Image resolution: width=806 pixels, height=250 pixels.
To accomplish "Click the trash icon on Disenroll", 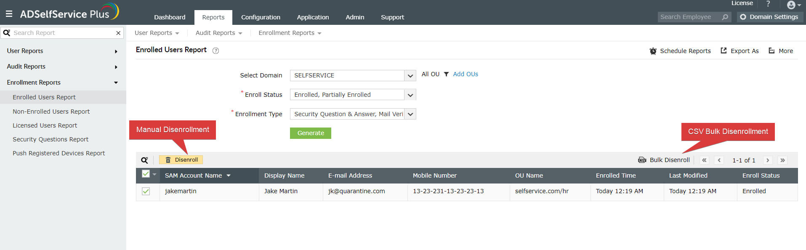I will coord(168,160).
